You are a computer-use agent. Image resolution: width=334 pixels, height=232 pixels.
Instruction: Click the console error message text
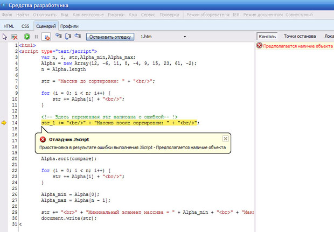pos(298,46)
